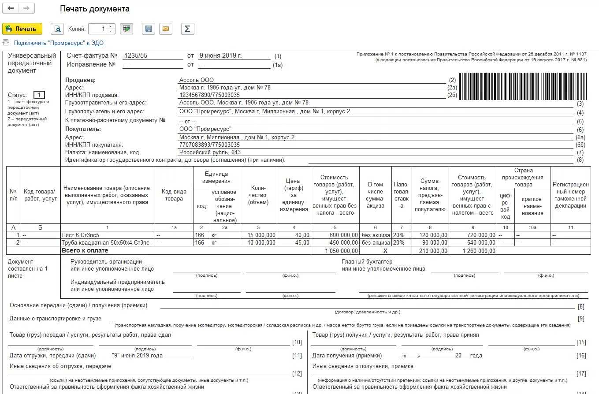This screenshot has height=394, width=599.
Task: Select the barcode image
Action: (x=523, y=85)
